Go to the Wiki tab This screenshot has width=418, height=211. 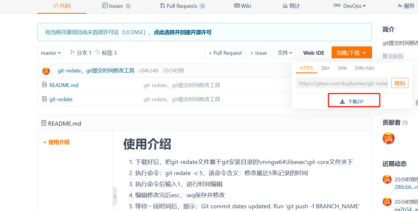pos(242,6)
